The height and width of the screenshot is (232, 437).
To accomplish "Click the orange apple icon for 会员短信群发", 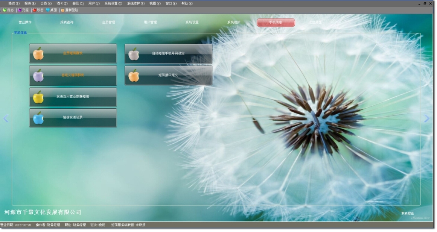I will pyautogui.click(x=38, y=54).
